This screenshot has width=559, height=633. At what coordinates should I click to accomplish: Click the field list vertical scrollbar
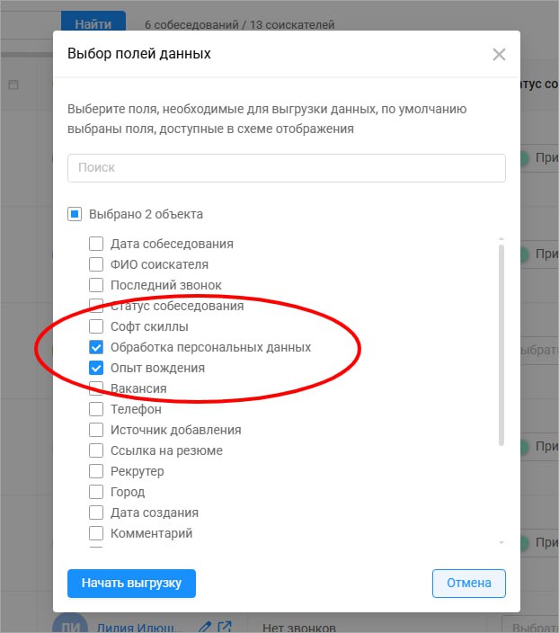click(501, 342)
